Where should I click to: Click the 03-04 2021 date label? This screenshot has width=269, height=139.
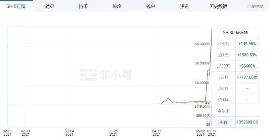tap(69, 133)
